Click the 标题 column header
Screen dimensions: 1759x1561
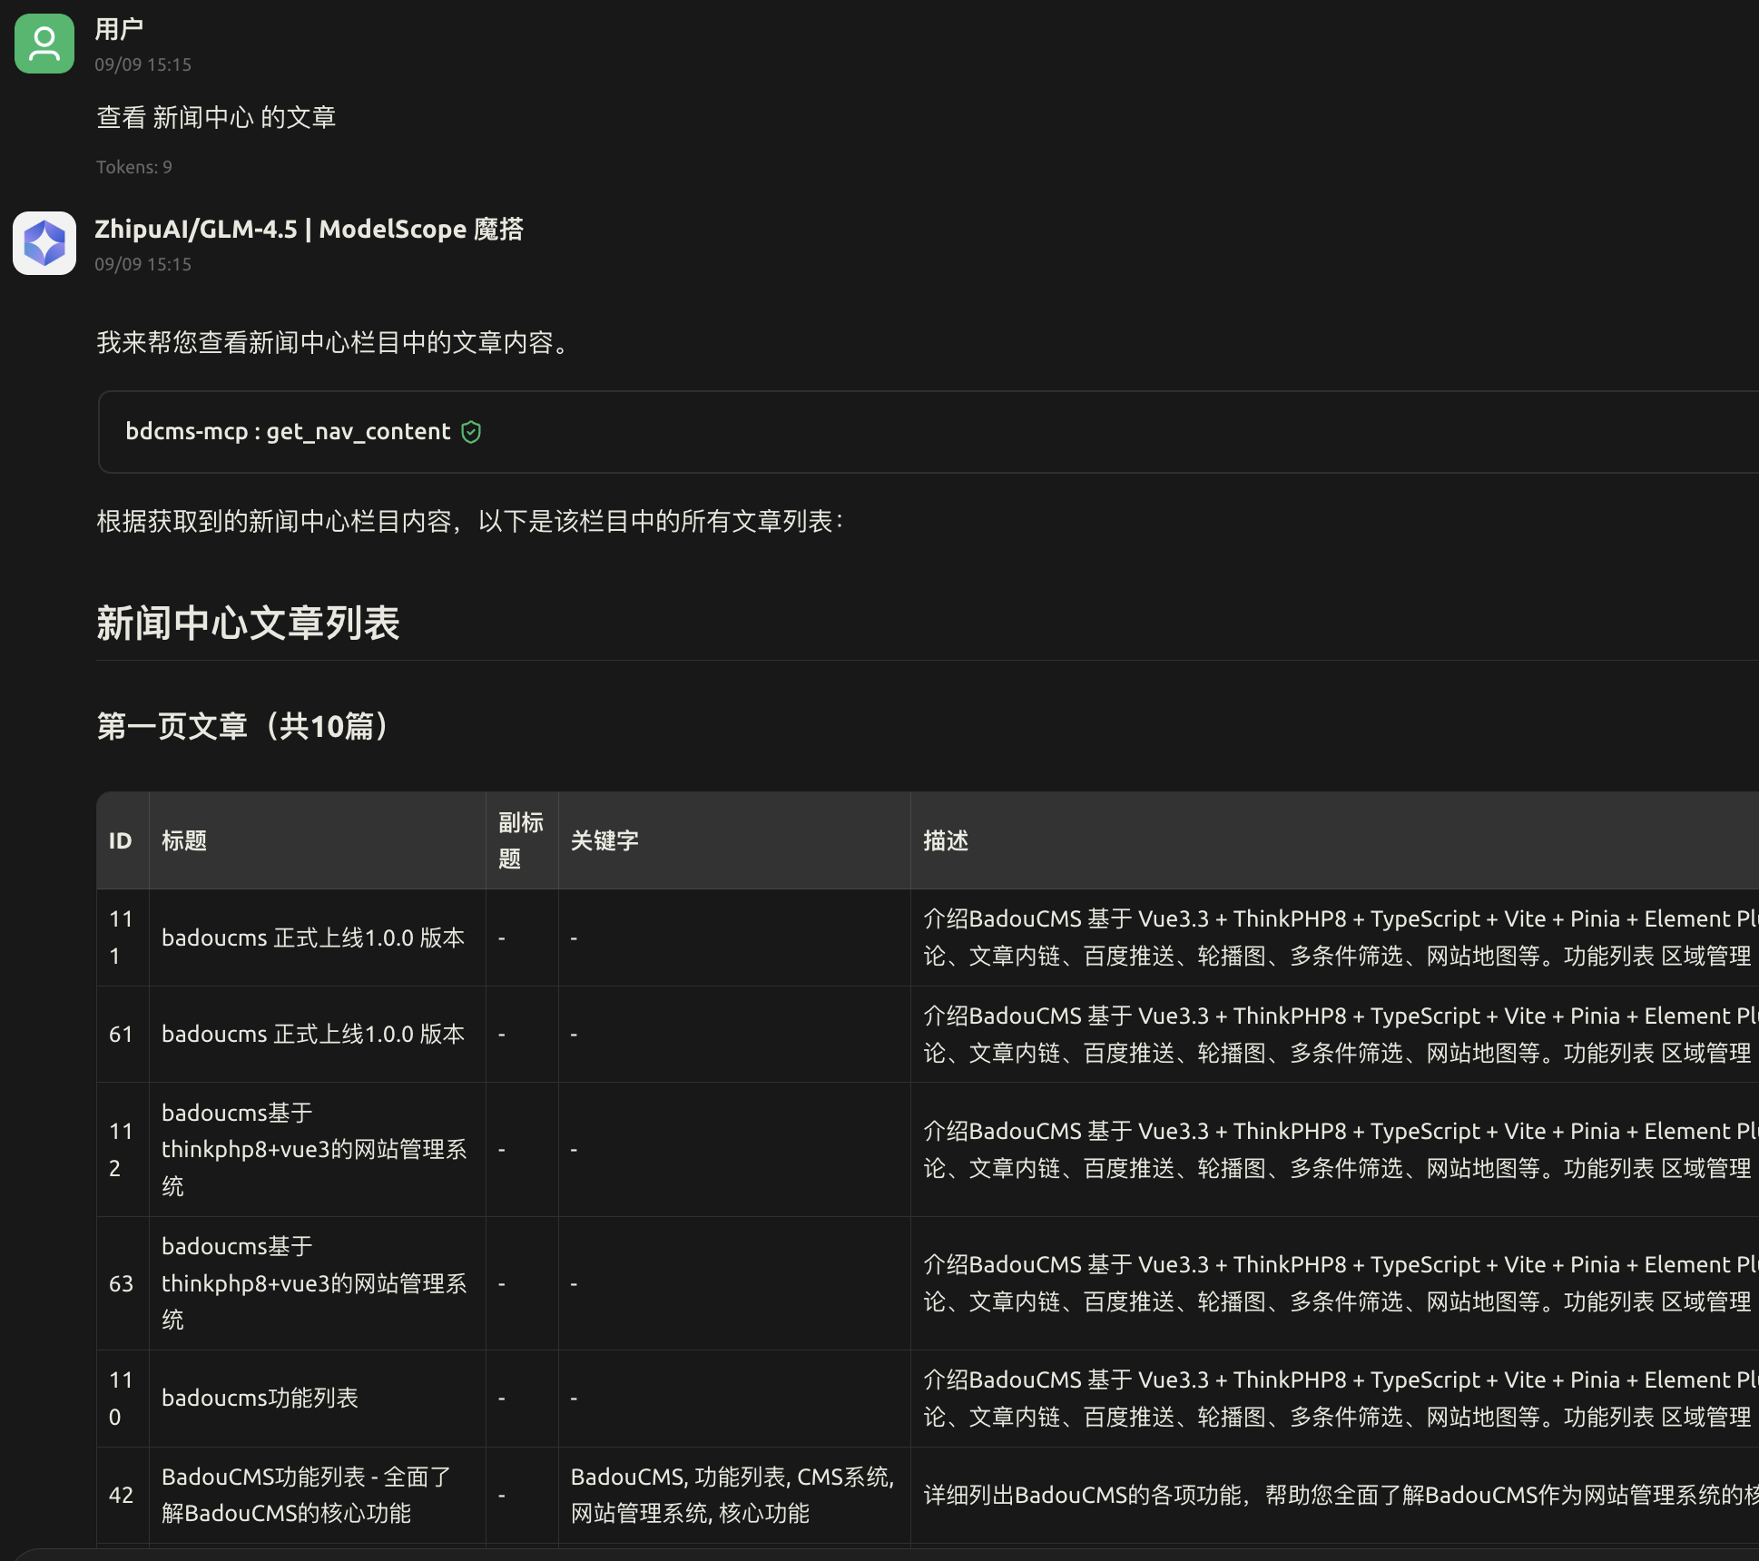coord(184,840)
